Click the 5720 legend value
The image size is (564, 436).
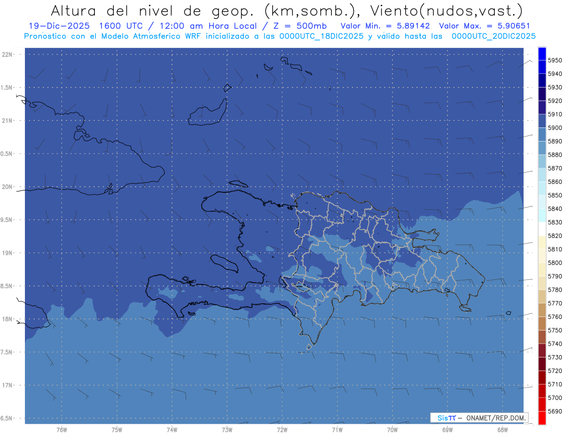point(555,371)
